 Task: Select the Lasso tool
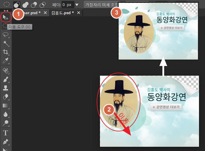pyautogui.click(x=6, y=35)
